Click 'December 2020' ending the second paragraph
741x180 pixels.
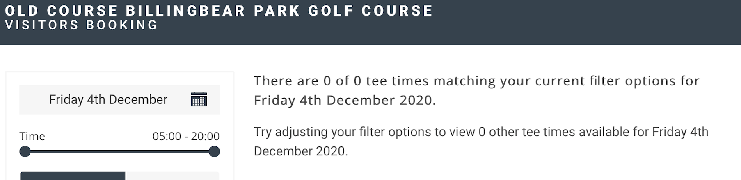click(x=300, y=151)
